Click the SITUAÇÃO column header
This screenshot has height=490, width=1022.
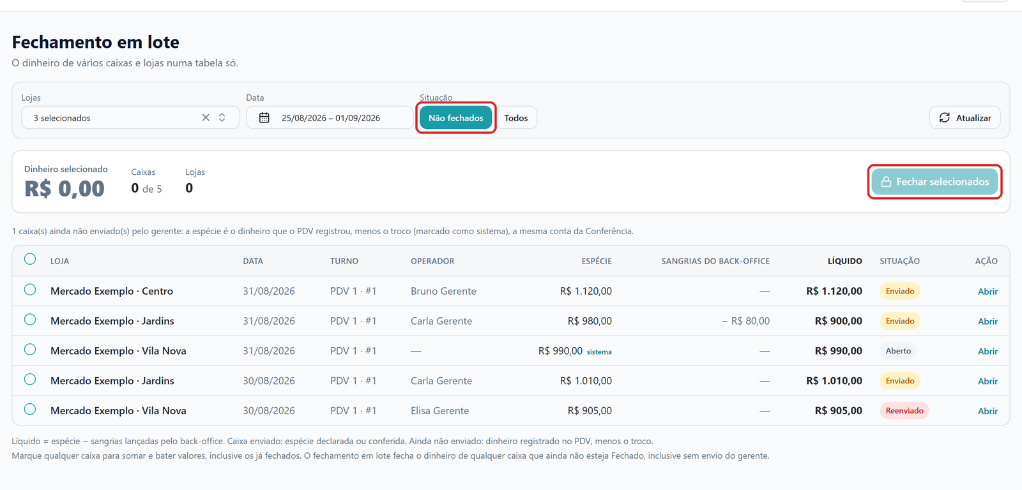click(x=899, y=261)
